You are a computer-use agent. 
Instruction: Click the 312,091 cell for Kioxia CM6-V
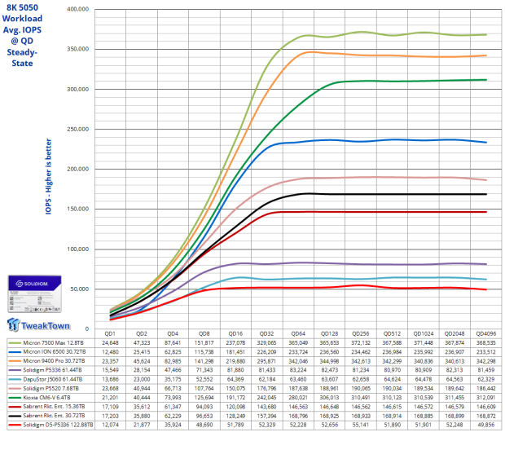click(x=486, y=398)
